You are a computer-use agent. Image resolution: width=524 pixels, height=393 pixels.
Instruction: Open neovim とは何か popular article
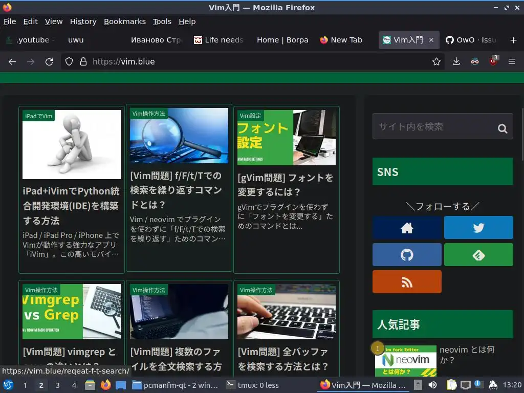[x=467, y=355]
